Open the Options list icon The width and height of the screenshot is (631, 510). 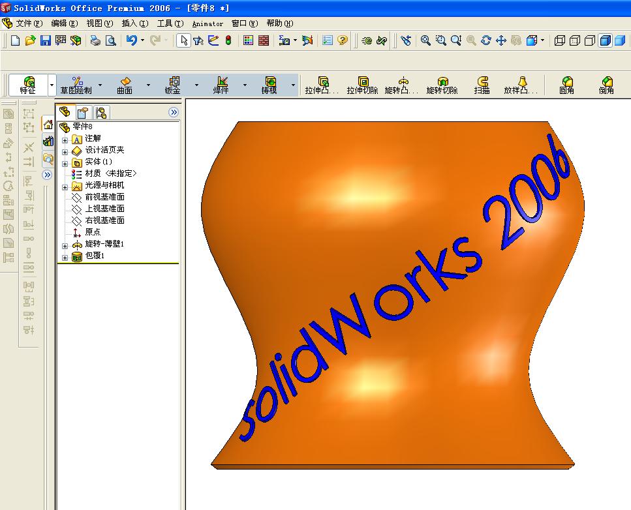[328, 40]
